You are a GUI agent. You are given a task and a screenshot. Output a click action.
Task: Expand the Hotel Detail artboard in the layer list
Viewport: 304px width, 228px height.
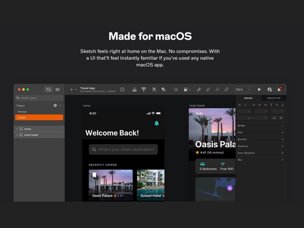coord(17,135)
